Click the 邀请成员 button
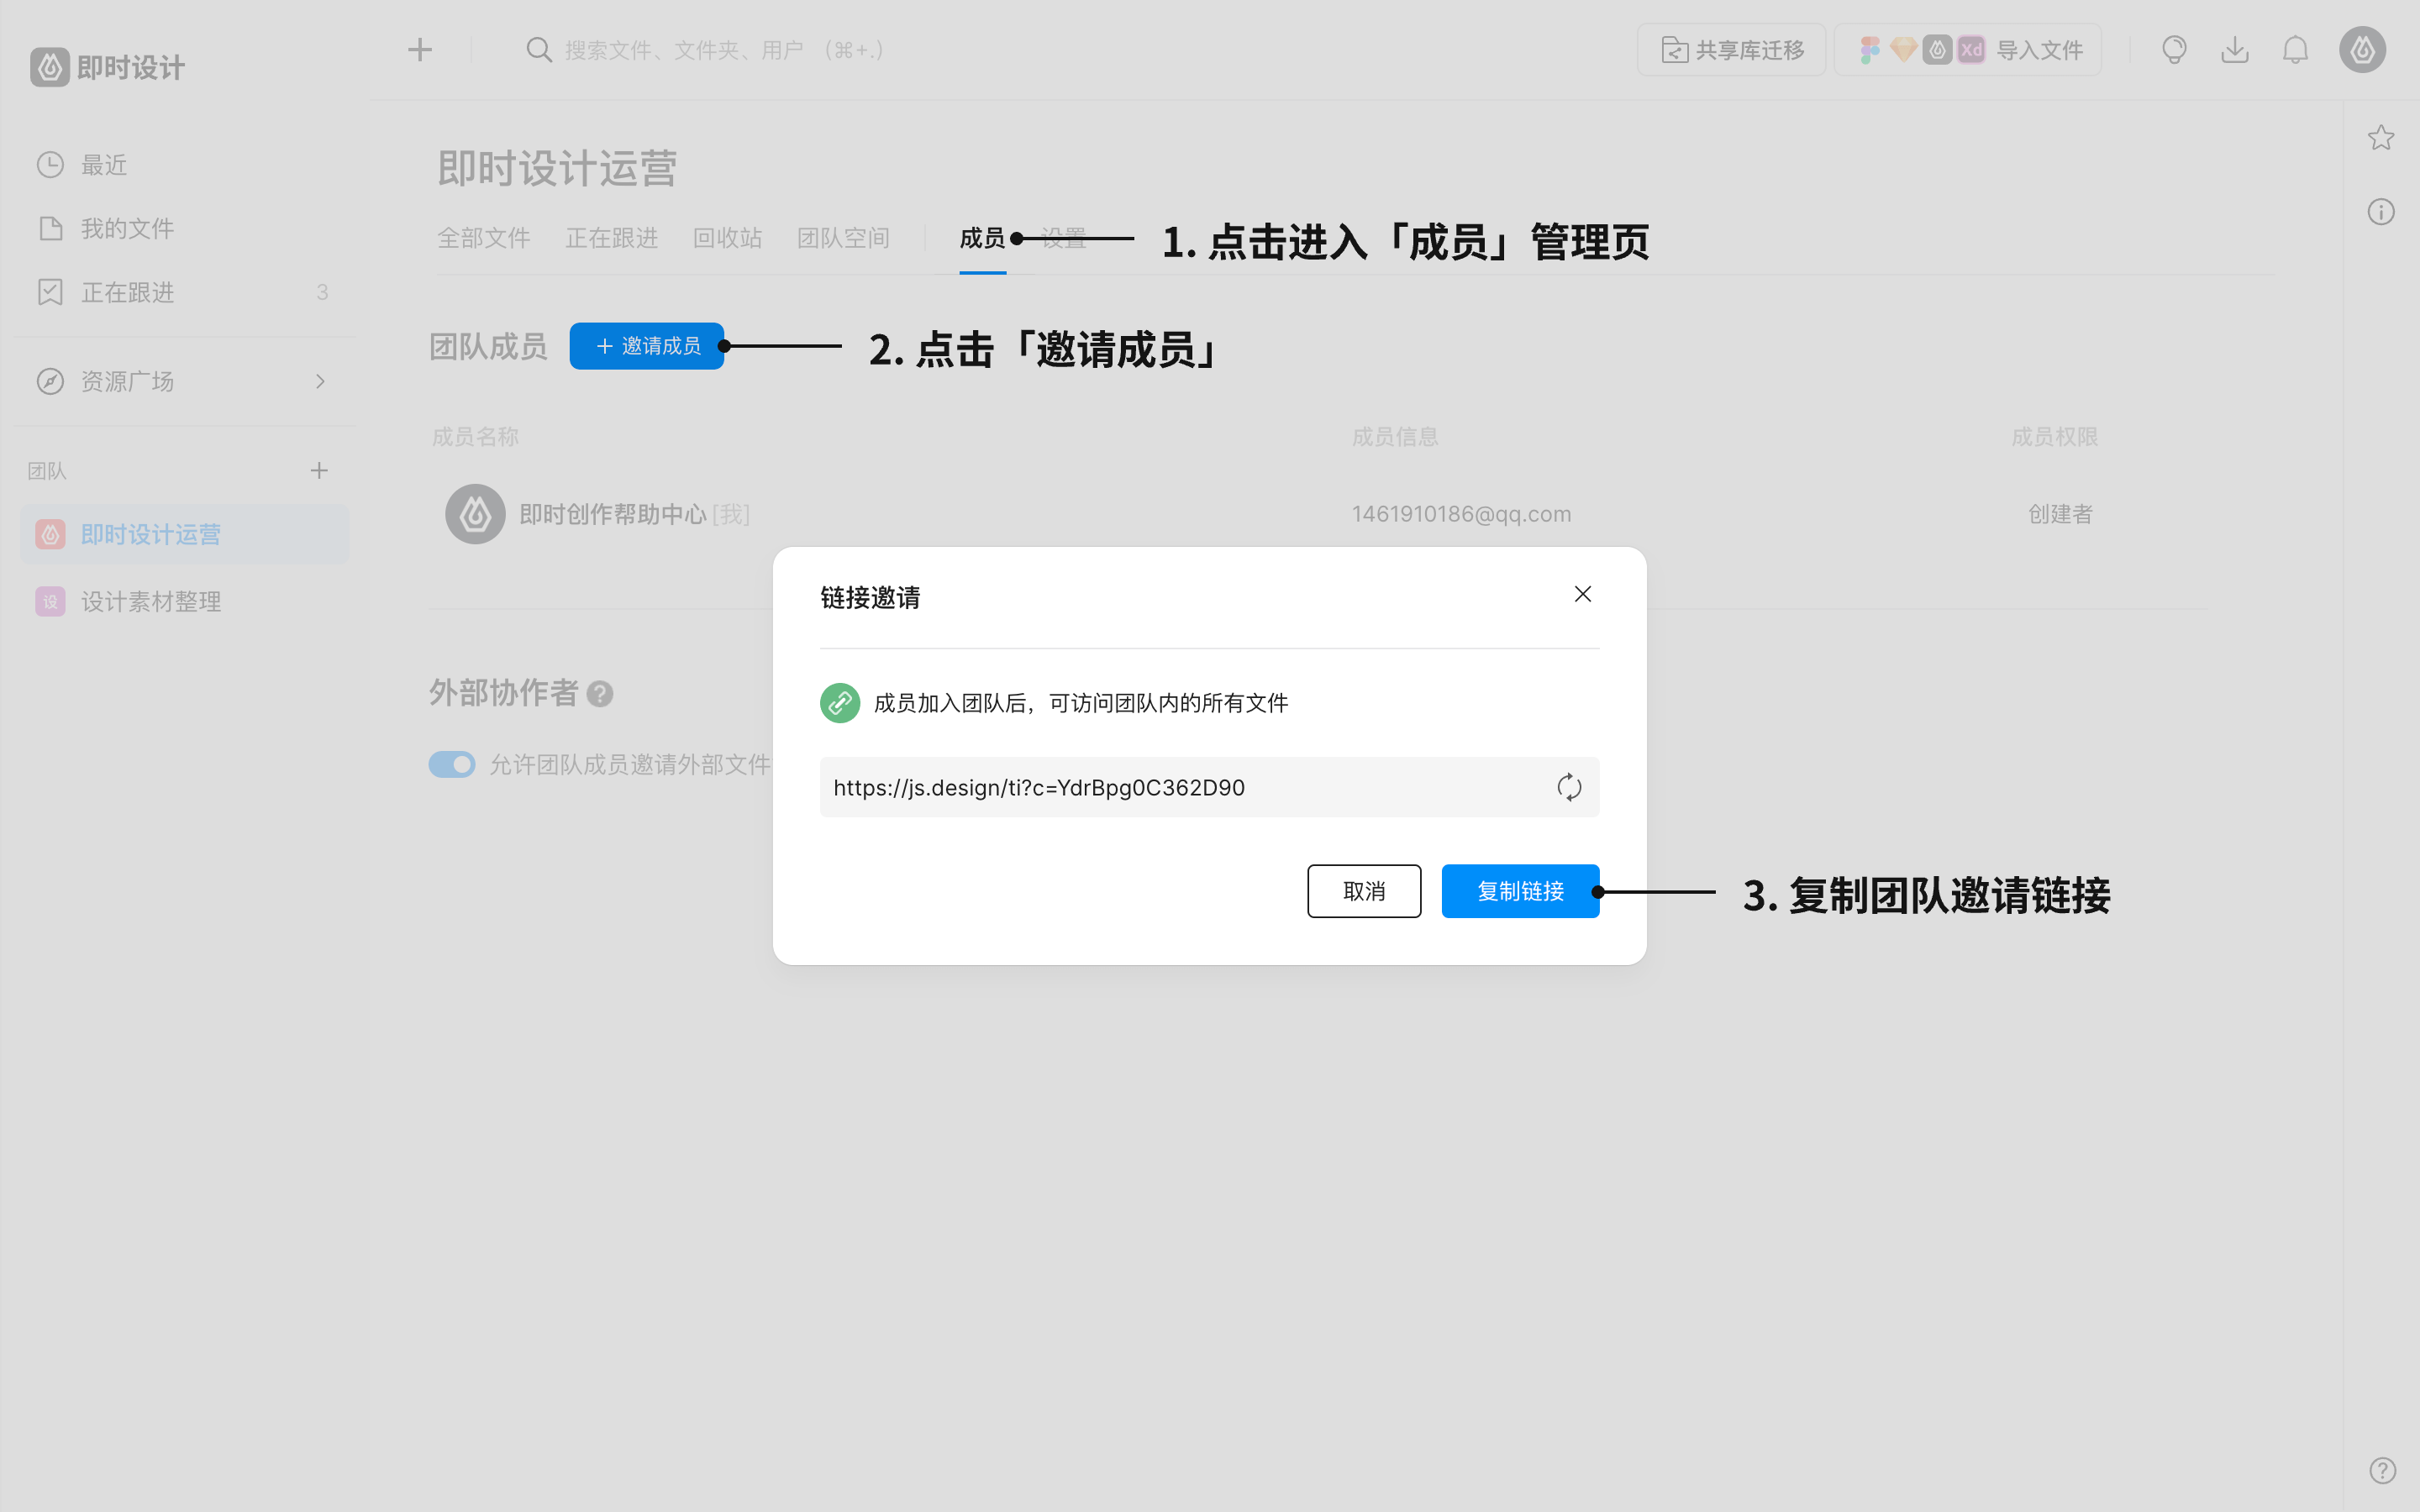This screenshot has height=1512, width=2420. [646, 346]
